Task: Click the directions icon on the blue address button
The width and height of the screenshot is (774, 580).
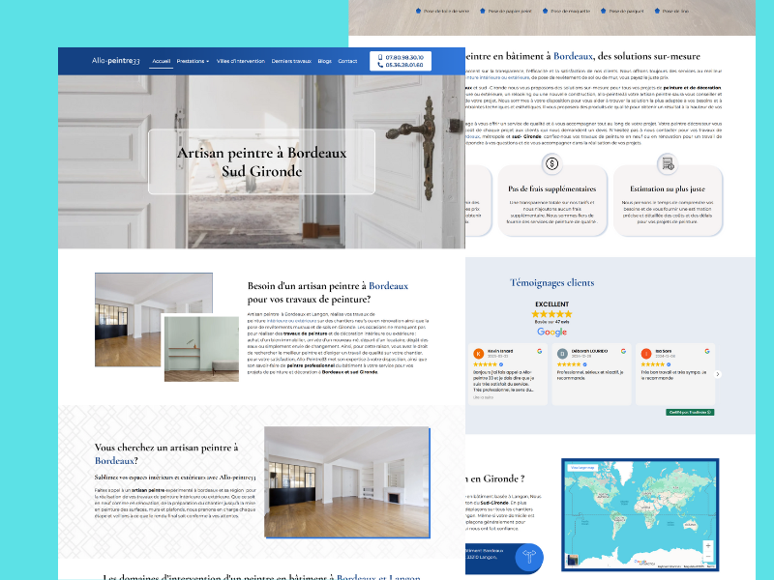Action: [x=528, y=558]
